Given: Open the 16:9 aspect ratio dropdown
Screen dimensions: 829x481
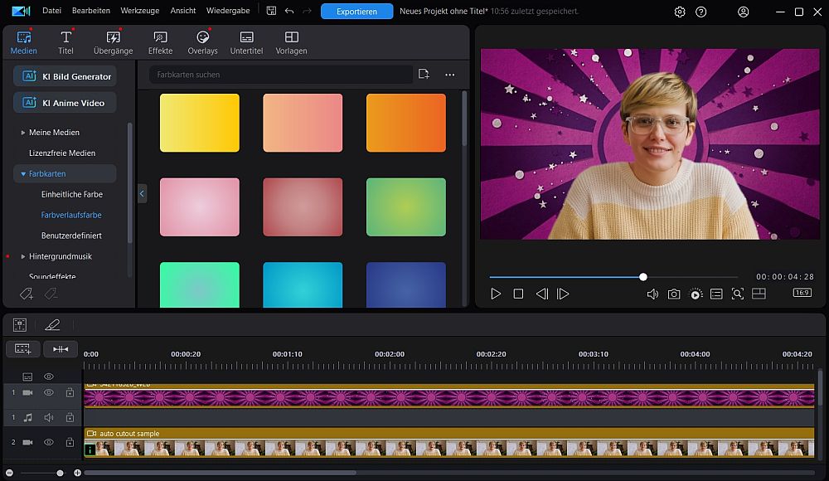Looking at the screenshot, I should point(802,293).
